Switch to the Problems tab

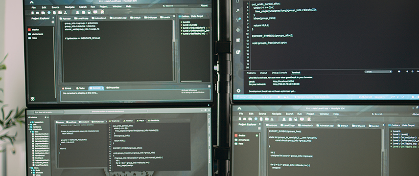pos(251,73)
